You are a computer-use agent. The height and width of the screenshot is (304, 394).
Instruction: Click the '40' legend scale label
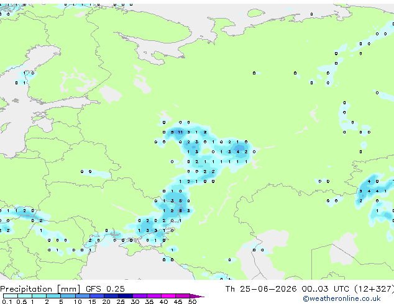(164, 302)
